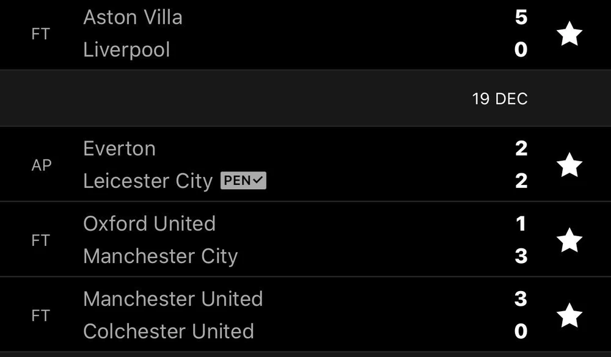The image size is (611, 357).
Task: Open Manchester City team entry
Action: (x=160, y=256)
